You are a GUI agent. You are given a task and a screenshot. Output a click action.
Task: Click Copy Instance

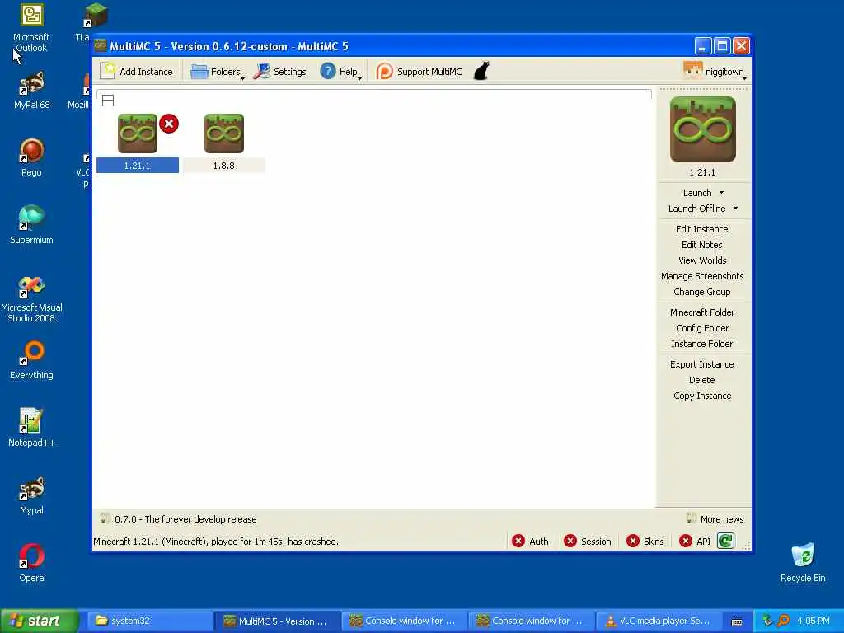point(702,395)
